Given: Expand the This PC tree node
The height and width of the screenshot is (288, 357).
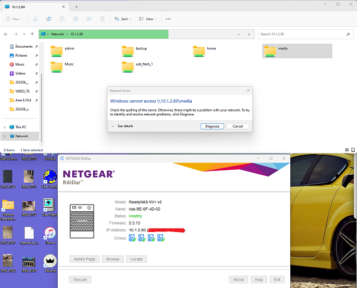Looking at the screenshot, I should pos(4,127).
